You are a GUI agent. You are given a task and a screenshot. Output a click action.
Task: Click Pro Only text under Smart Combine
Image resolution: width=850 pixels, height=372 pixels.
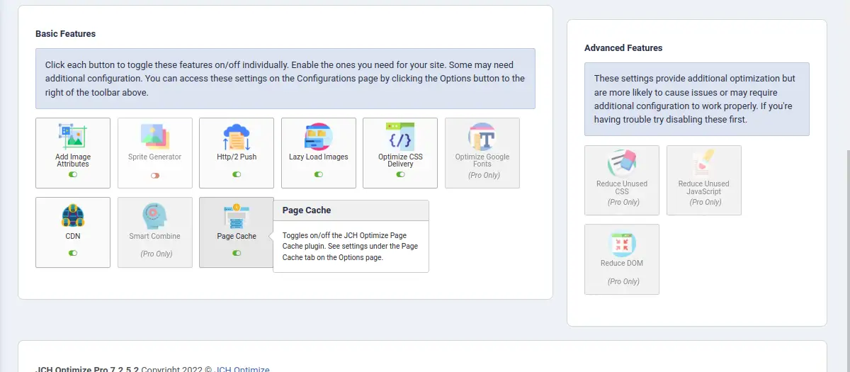[x=157, y=254]
